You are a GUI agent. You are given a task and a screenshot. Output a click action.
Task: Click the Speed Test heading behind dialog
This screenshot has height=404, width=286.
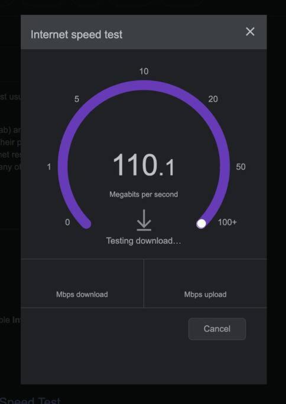click(x=30, y=400)
